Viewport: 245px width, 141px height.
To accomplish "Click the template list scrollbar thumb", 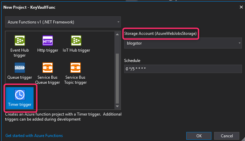I will pos(117,78).
